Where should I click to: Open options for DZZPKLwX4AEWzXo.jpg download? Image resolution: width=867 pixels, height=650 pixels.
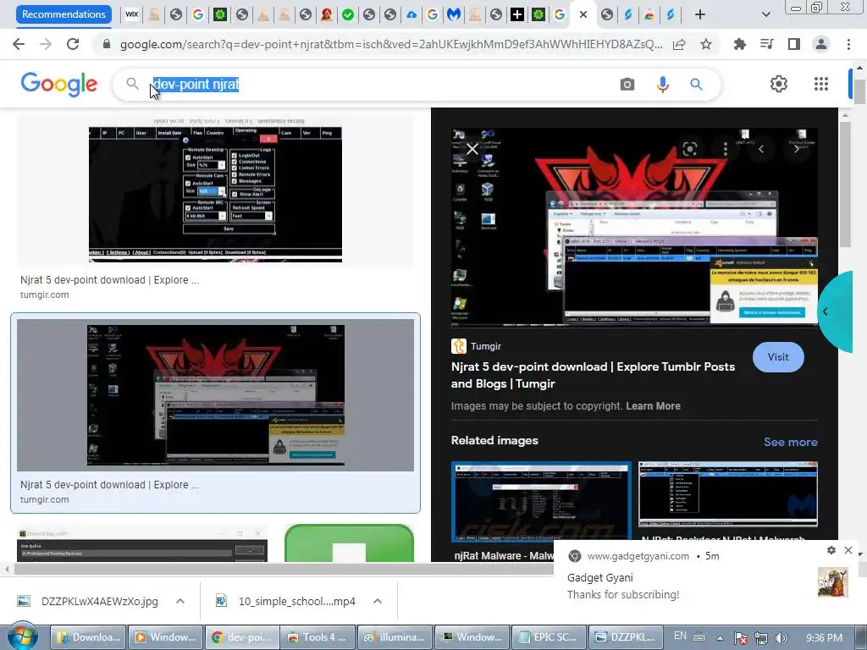180,601
